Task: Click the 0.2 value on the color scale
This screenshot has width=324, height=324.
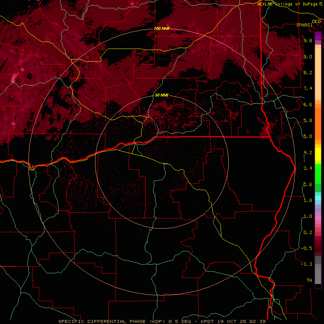Action: (x=308, y=233)
